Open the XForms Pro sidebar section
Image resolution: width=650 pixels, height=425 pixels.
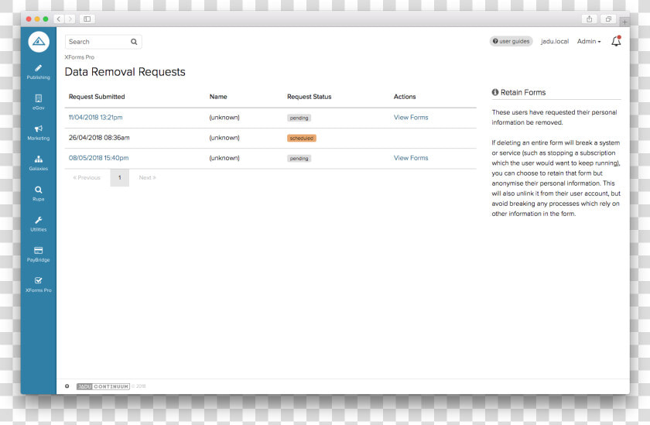click(x=39, y=285)
